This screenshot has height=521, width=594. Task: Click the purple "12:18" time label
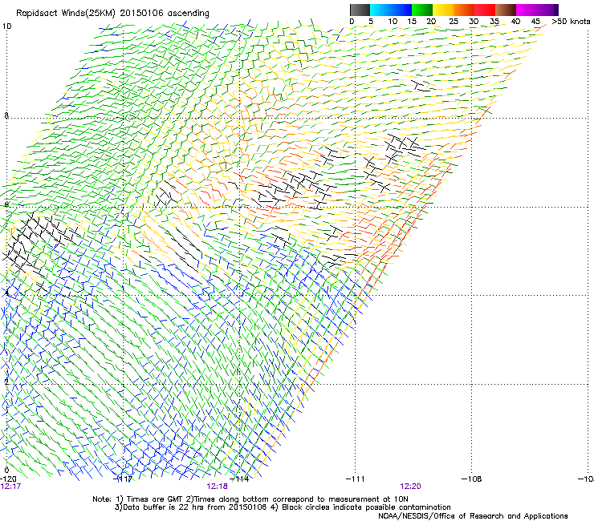pyautogui.click(x=217, y=487)
